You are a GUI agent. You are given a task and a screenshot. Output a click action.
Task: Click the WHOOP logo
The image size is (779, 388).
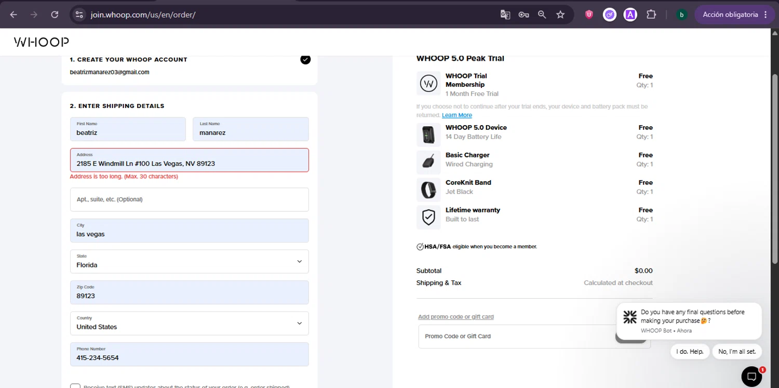click(x=42, y=42)
